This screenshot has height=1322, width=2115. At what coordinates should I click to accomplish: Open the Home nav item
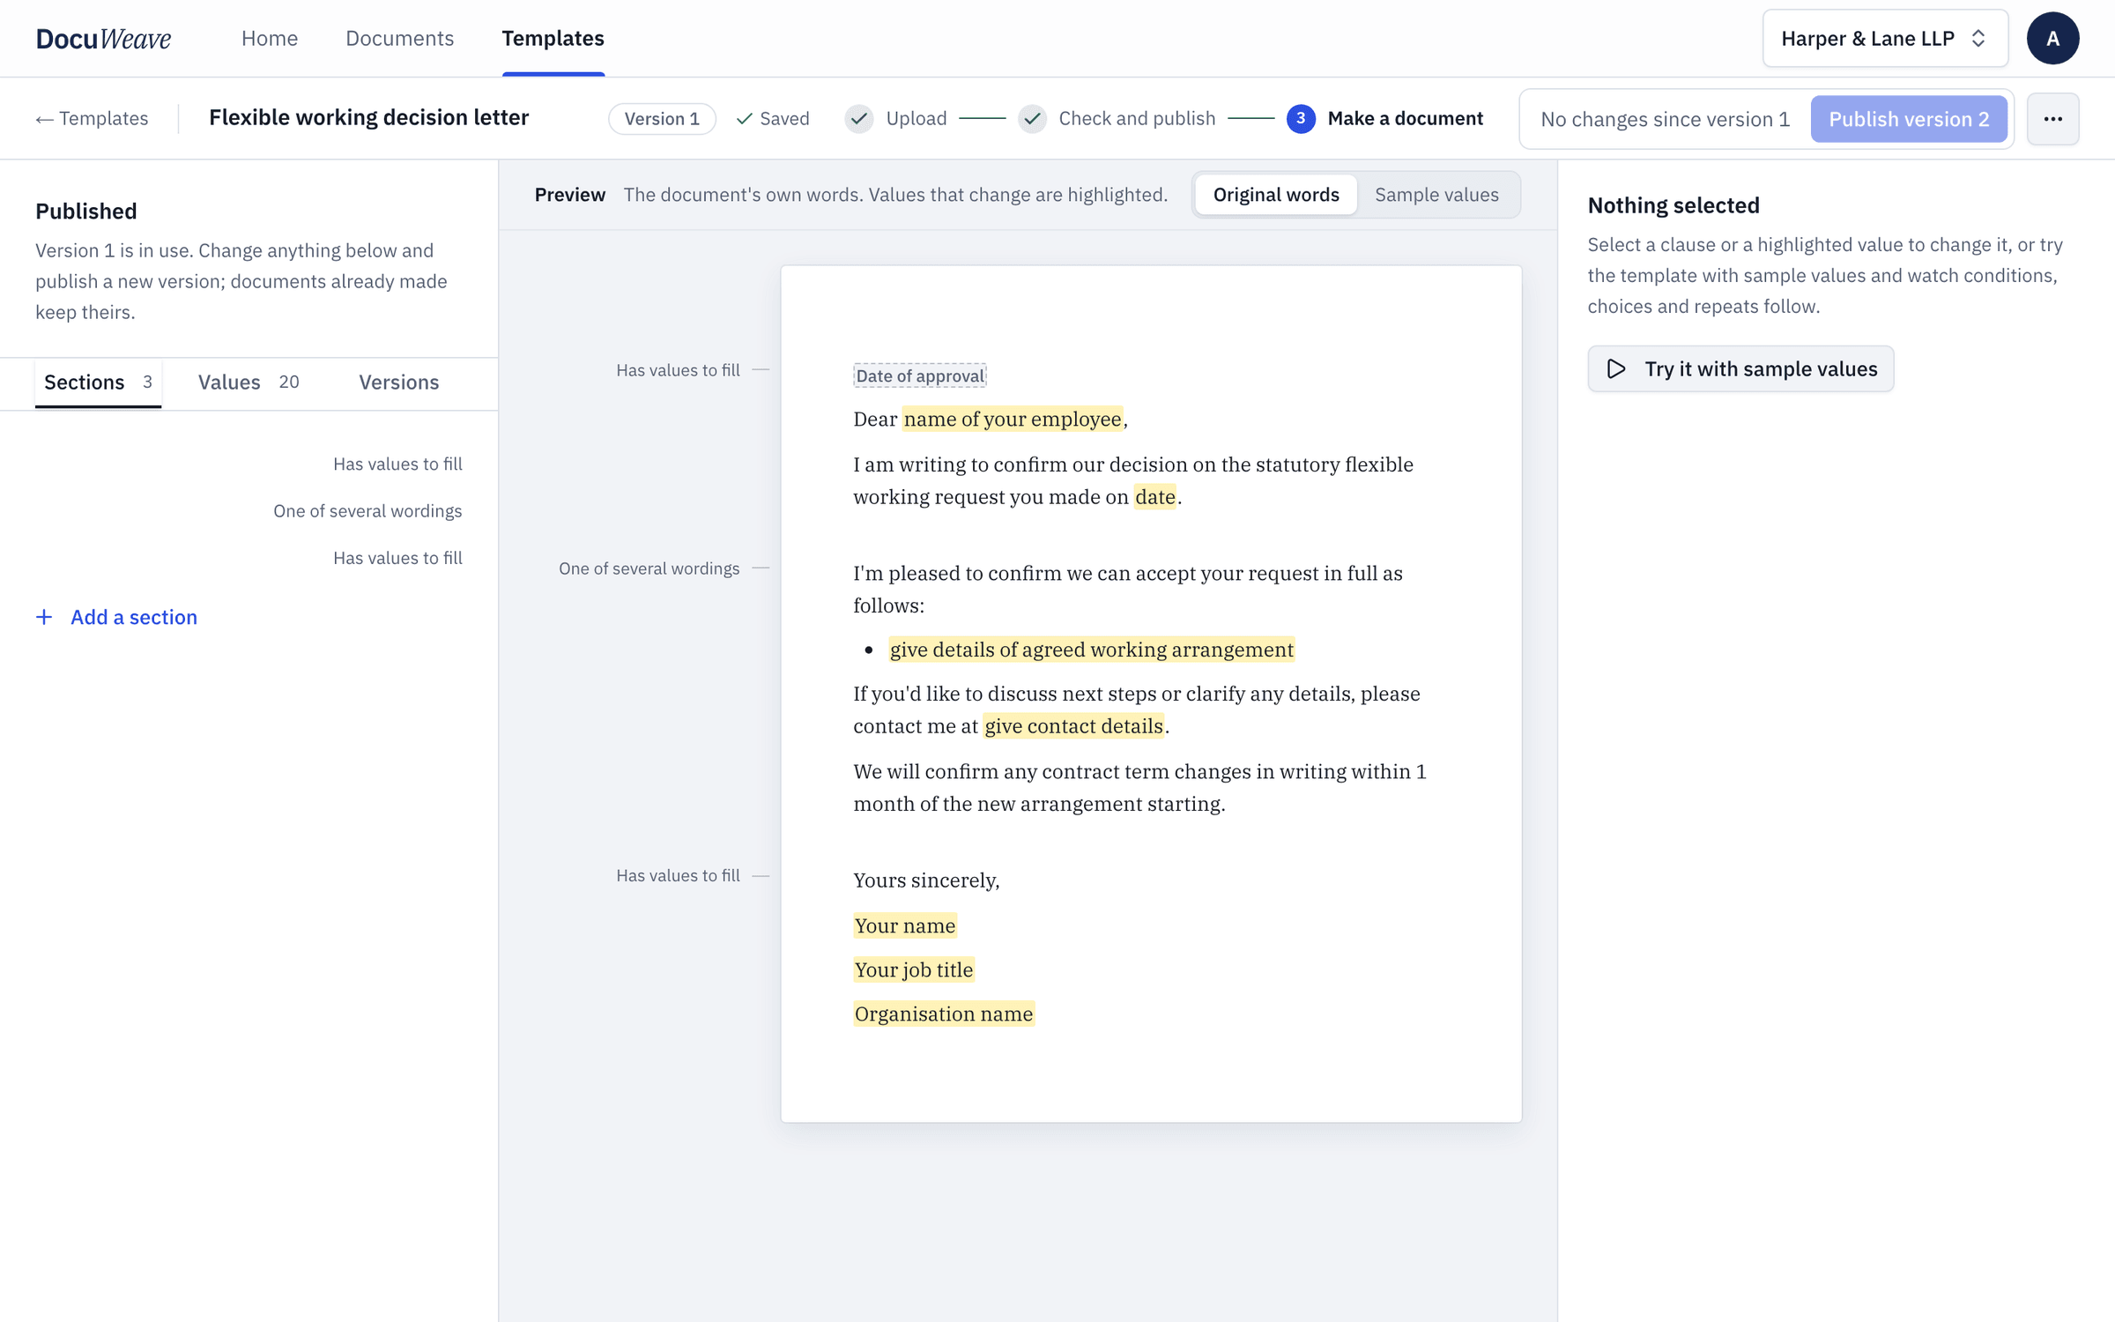coord(270,39)
